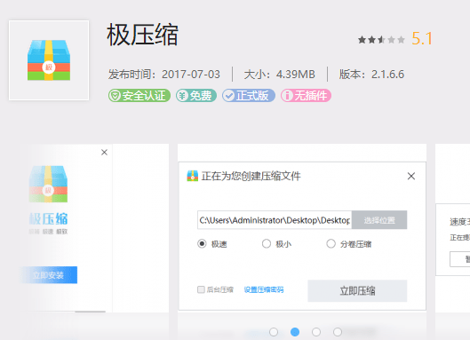
Task: Click the small archive icon in dialog title
Action: click(193, 176)
